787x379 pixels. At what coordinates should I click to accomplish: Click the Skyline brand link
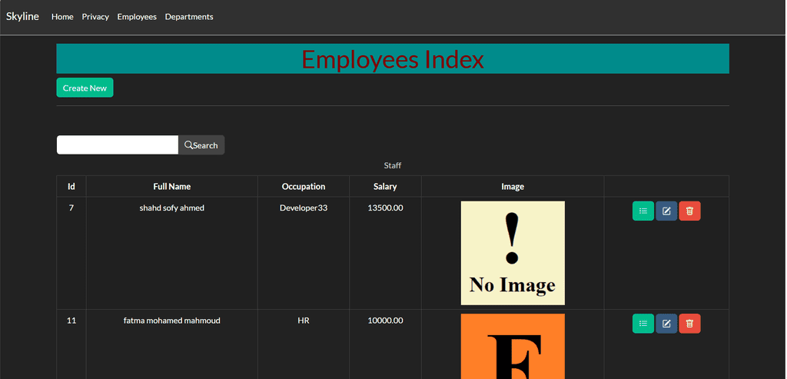pyautogui.click(x=22, y=17)
